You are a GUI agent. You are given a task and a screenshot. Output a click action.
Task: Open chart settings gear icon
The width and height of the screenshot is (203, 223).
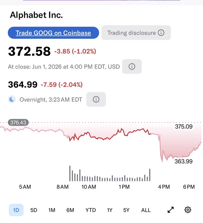tap(188, 210)
